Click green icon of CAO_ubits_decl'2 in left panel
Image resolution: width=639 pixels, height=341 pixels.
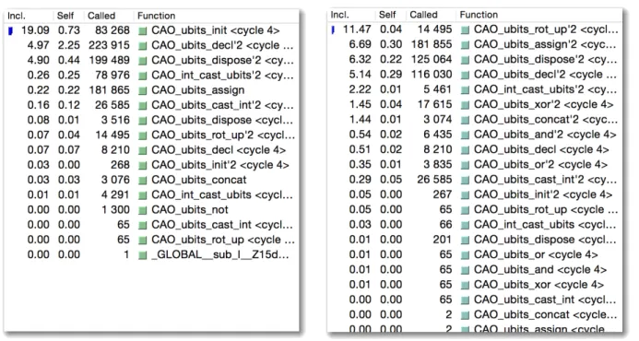point(143,46)
